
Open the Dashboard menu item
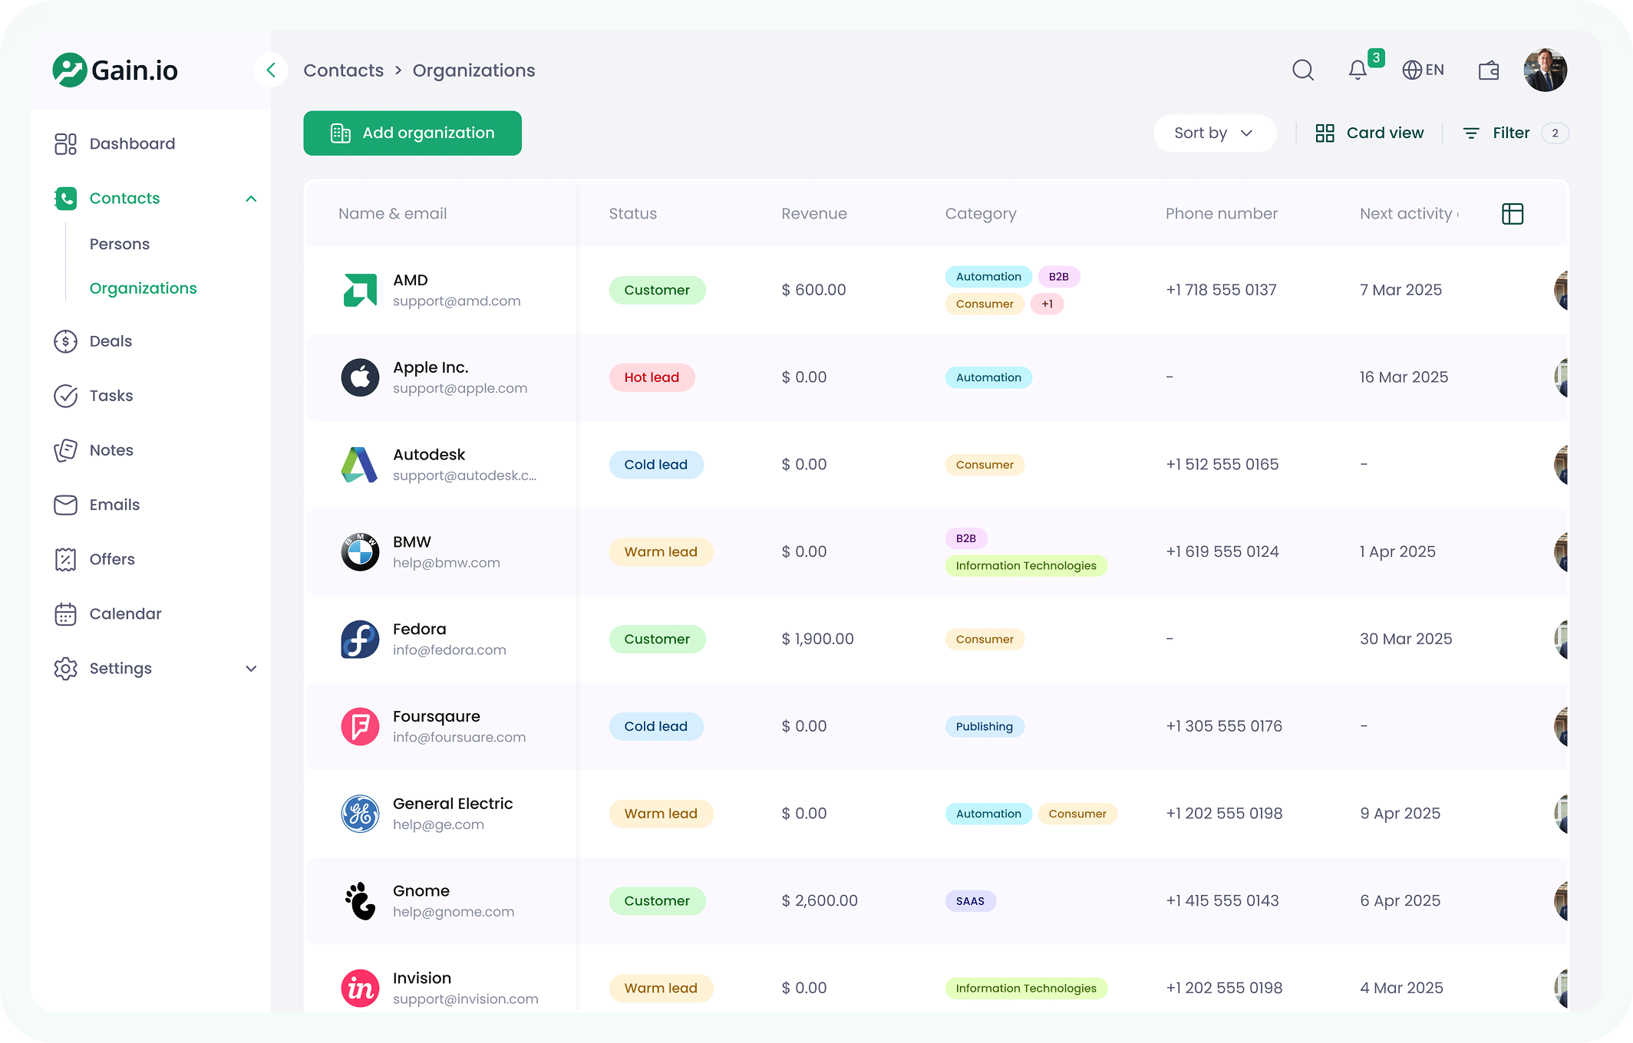(132, 143)
